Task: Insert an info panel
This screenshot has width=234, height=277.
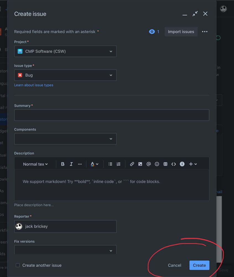Action: coord(182,164)
